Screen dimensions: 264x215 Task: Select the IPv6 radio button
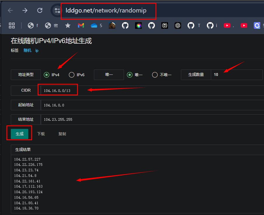click(71, 75)
